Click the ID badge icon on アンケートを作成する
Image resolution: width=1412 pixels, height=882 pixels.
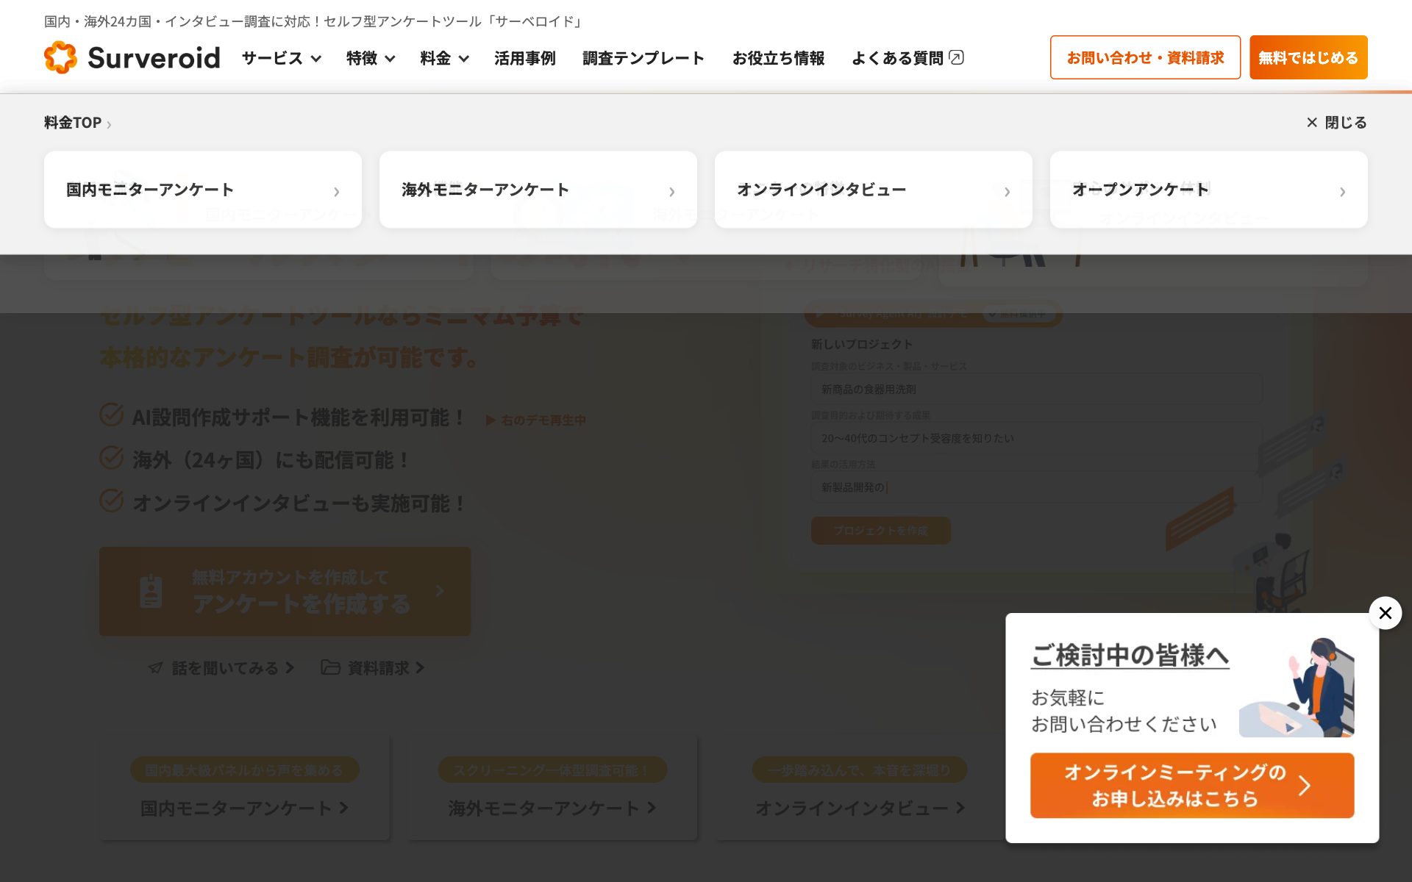(151, 591)
